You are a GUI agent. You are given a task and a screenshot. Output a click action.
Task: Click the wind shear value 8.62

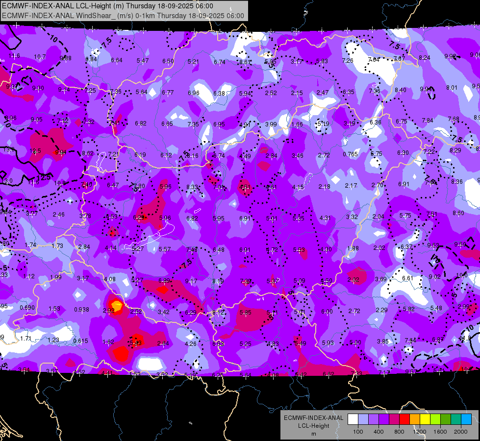point(88,153)
